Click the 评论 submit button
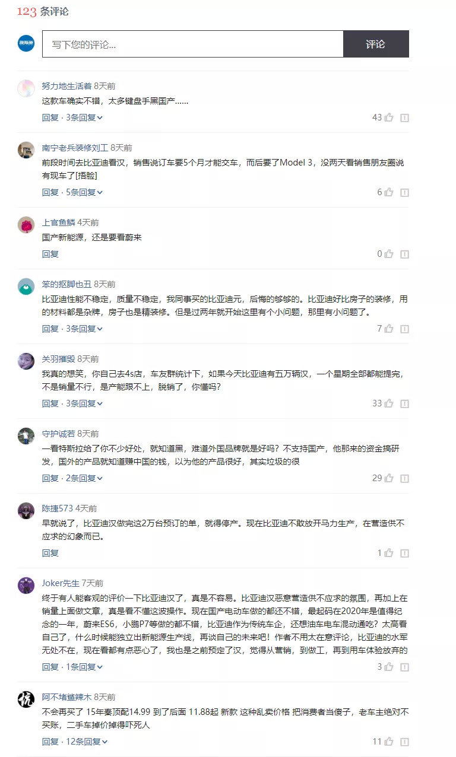This screenshot has height=757, width=456. (376, 44)
